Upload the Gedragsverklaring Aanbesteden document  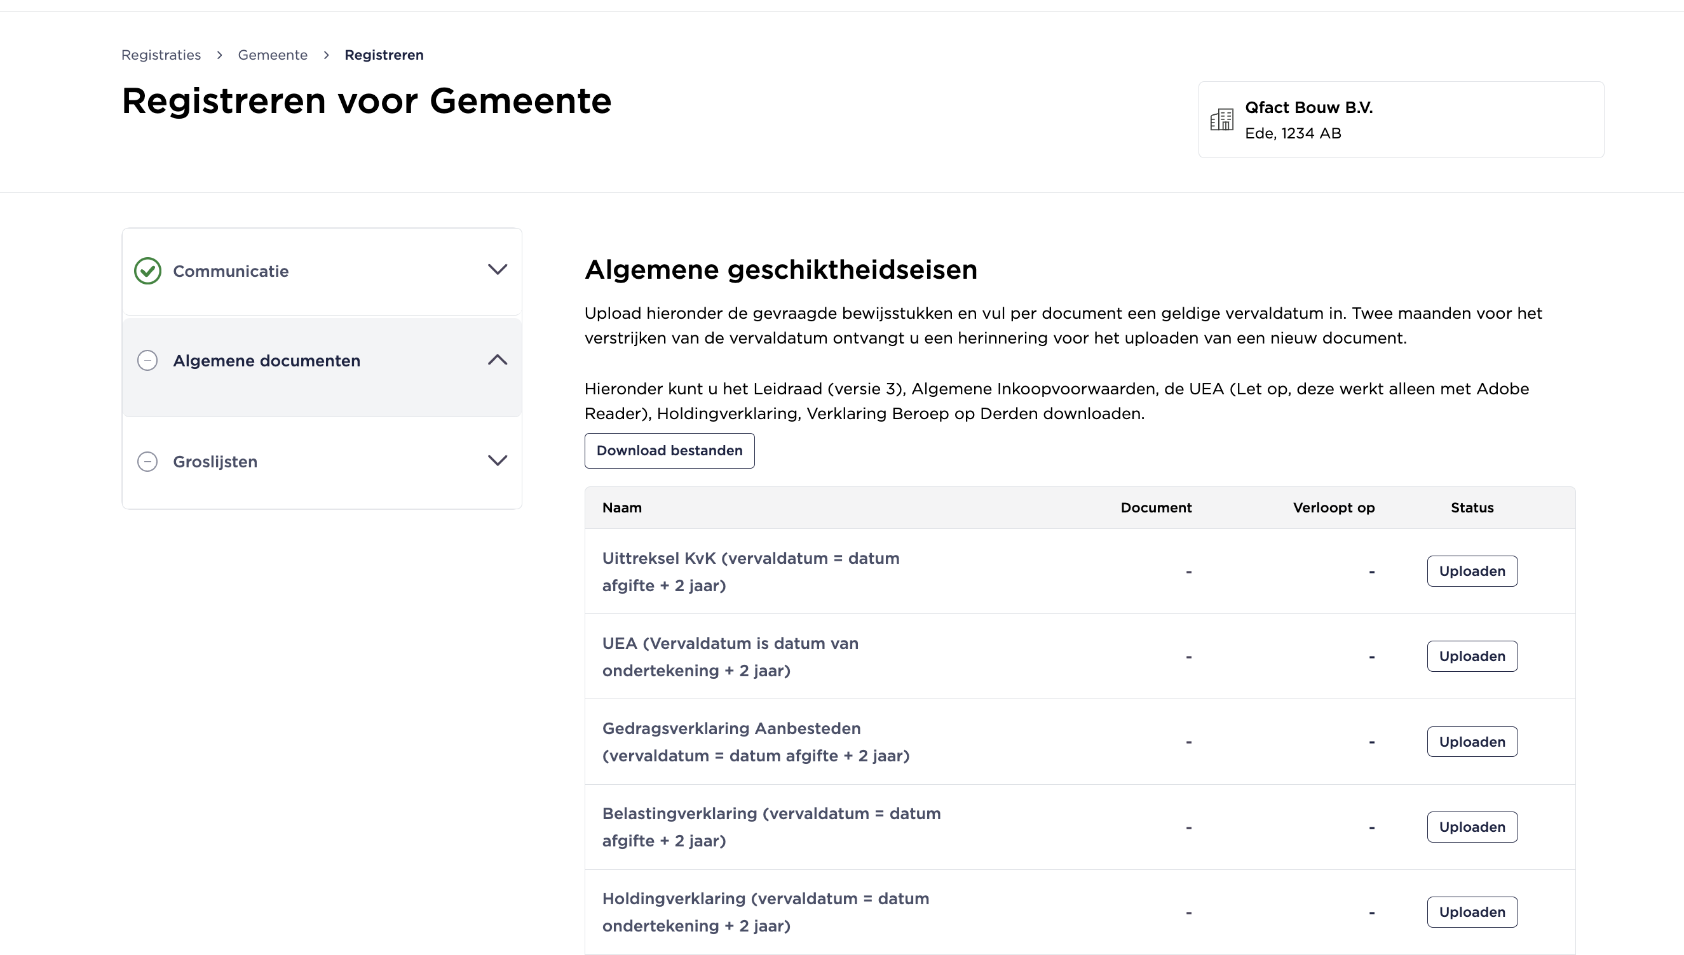(1471, 742)
